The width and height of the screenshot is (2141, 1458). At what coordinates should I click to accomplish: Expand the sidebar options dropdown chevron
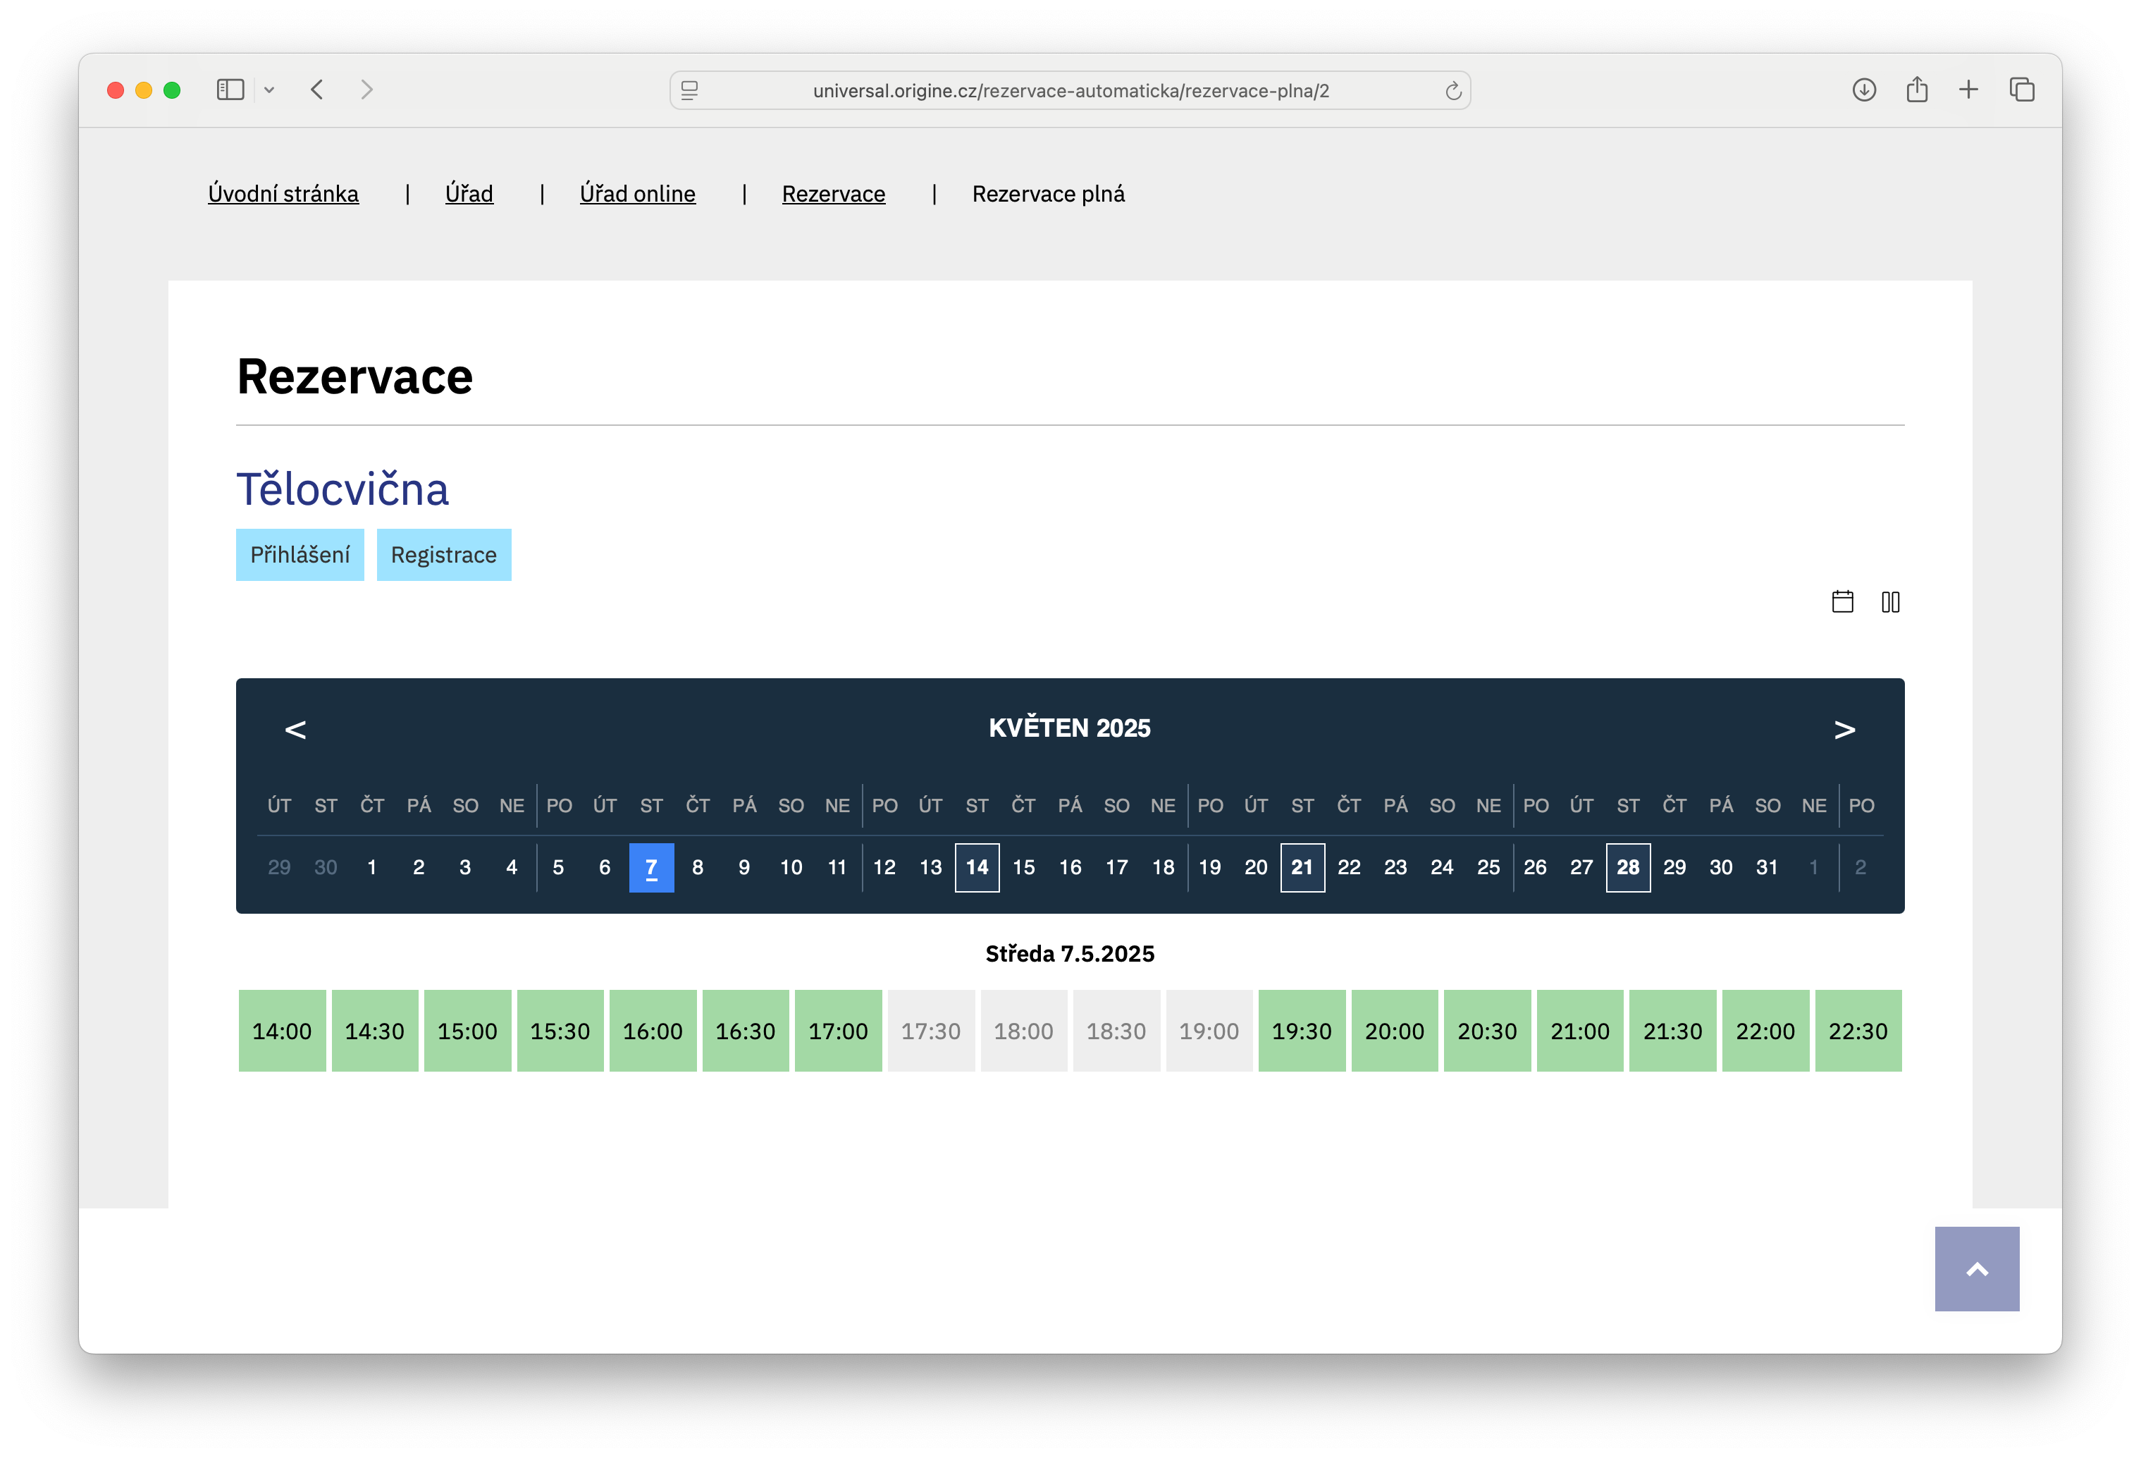(269, 90)
